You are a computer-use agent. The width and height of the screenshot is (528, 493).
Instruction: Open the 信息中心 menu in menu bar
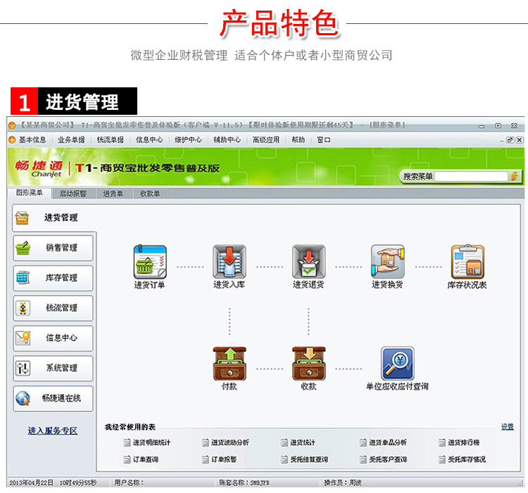(149, 140)
